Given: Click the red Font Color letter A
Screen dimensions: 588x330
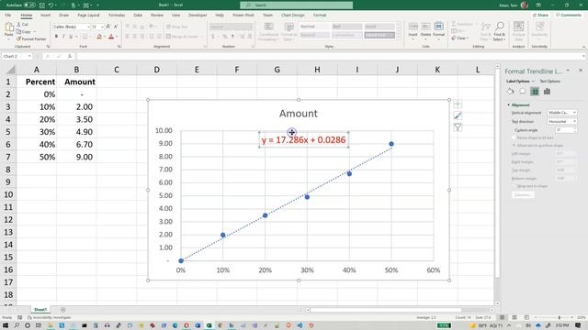Looking at the screenshot, I should point(111,37).
